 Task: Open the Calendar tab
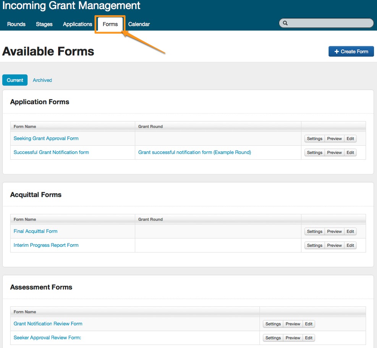(139, 24)
